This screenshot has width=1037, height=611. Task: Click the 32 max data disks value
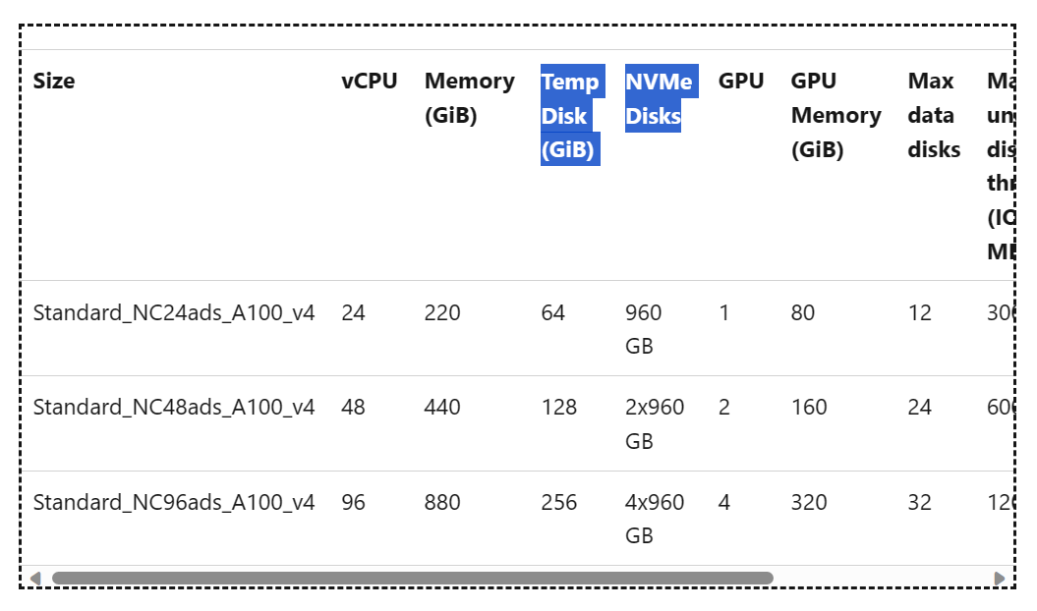920,502
